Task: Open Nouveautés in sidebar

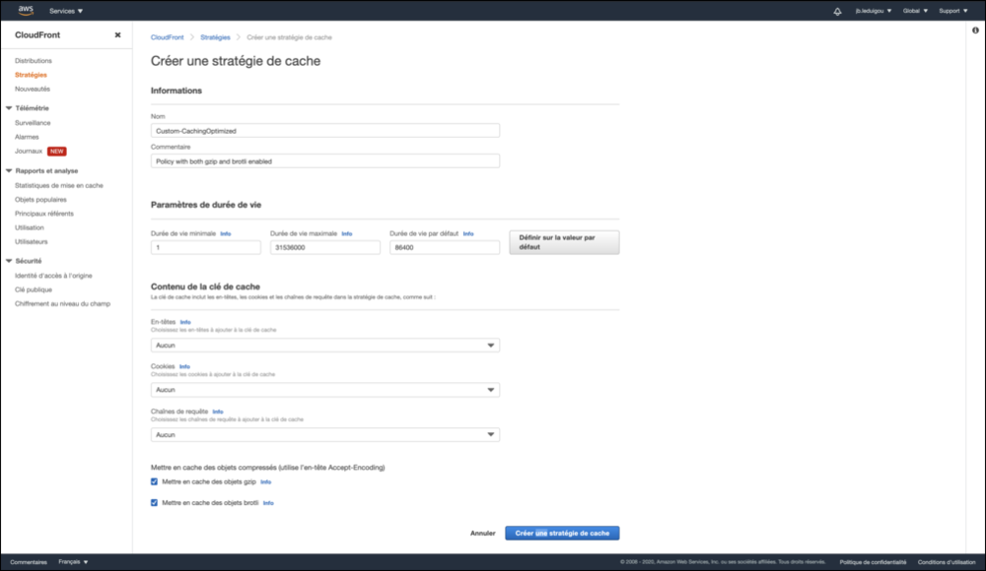Action: pos(33,90)
